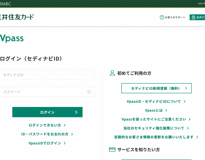Open ログインできない方 link
The height and width of the screenshot is (160, 205).
pyautogui.click(x=45, y=125)
